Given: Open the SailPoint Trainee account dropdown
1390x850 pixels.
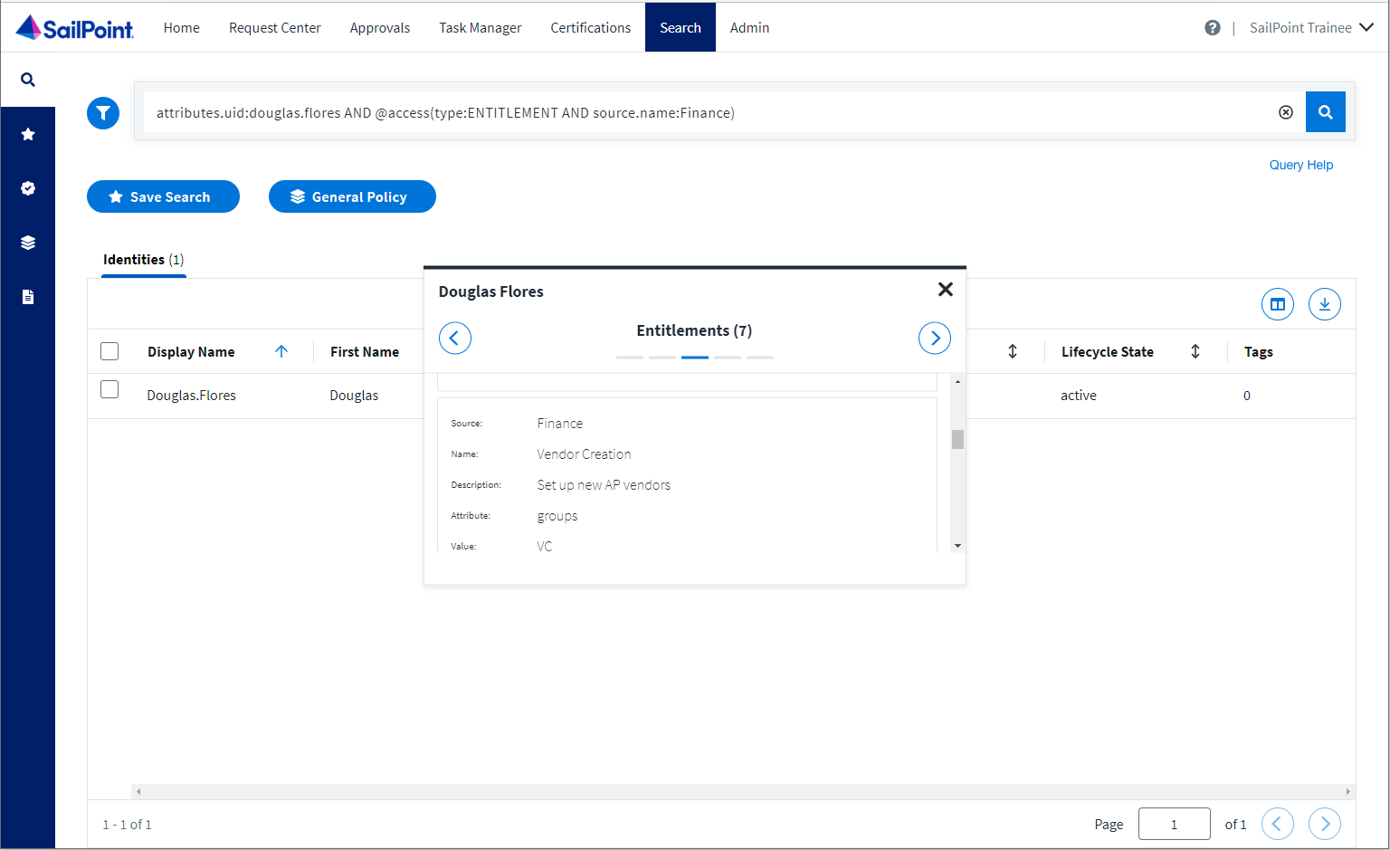Looking at the screenshot, I should (1311, 27).
